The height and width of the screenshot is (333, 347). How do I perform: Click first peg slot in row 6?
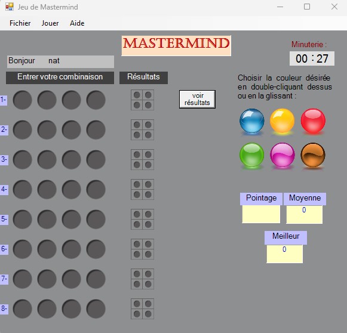click(22, 249)
